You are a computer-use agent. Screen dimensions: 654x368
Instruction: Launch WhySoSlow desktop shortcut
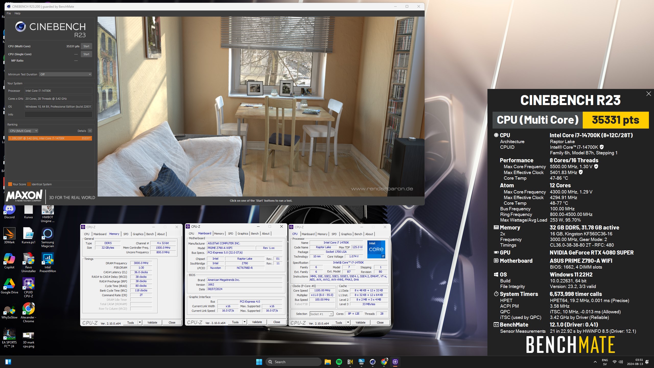click(x=9, y=311)
